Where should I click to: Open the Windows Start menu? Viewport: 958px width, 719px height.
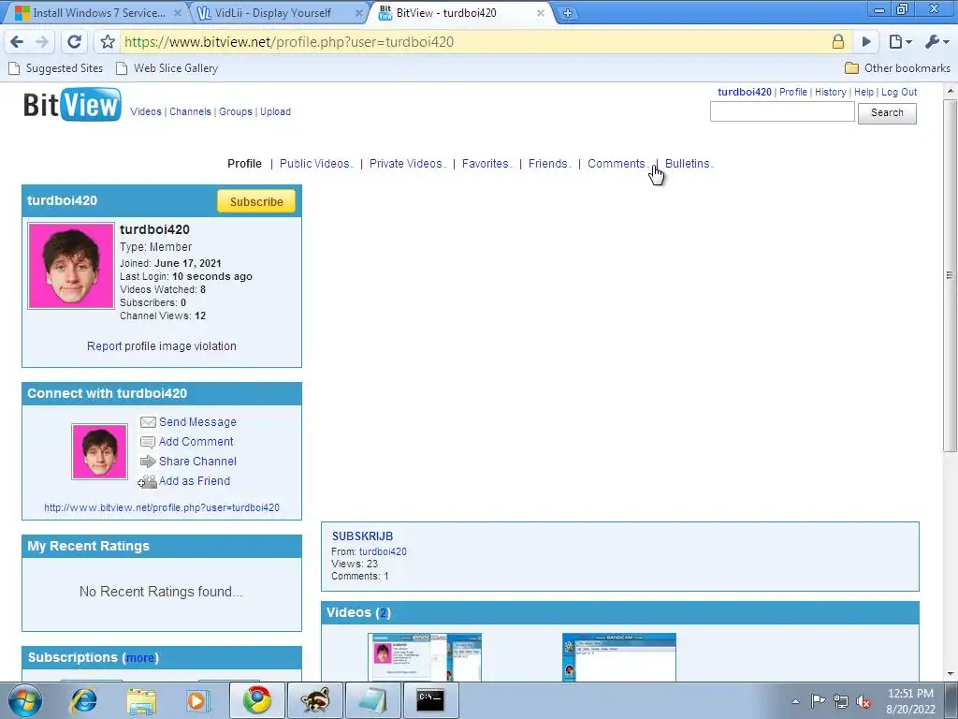pos(25,700)
